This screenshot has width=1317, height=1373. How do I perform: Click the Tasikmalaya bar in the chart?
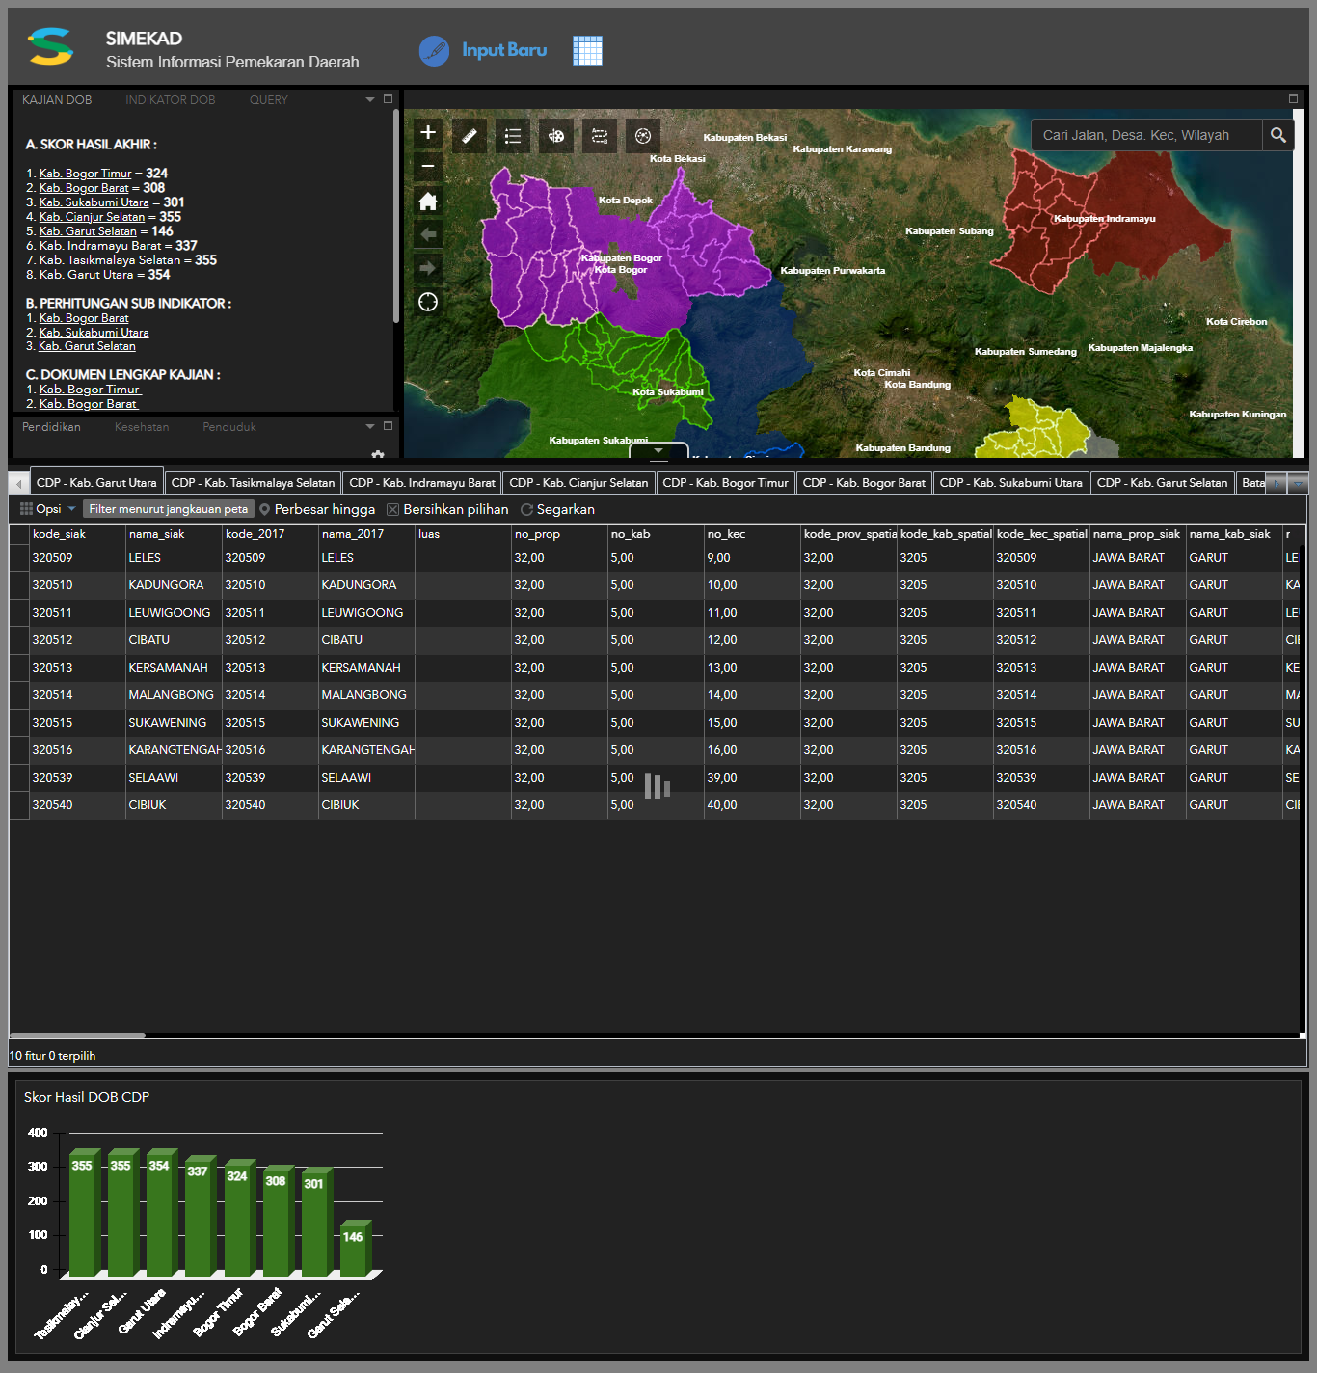pos(84,1215)
